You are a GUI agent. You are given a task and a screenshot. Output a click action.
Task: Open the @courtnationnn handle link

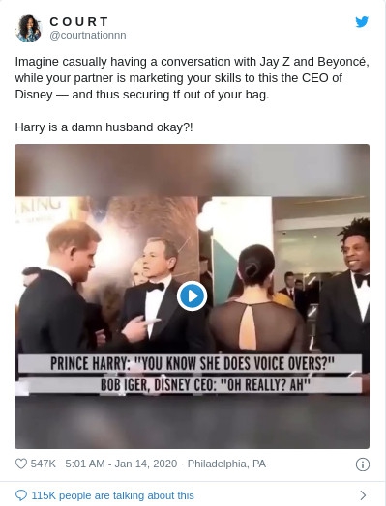click(x=88, y=35)
